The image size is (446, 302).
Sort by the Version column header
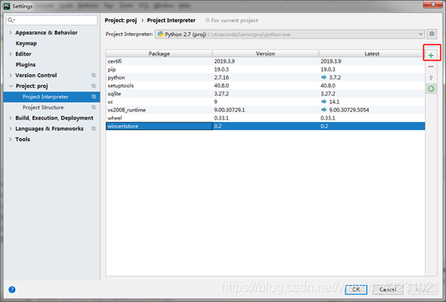tap(266, 53)
